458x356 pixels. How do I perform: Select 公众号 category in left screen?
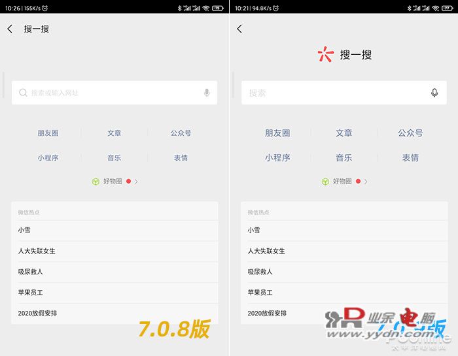[181, 133]
